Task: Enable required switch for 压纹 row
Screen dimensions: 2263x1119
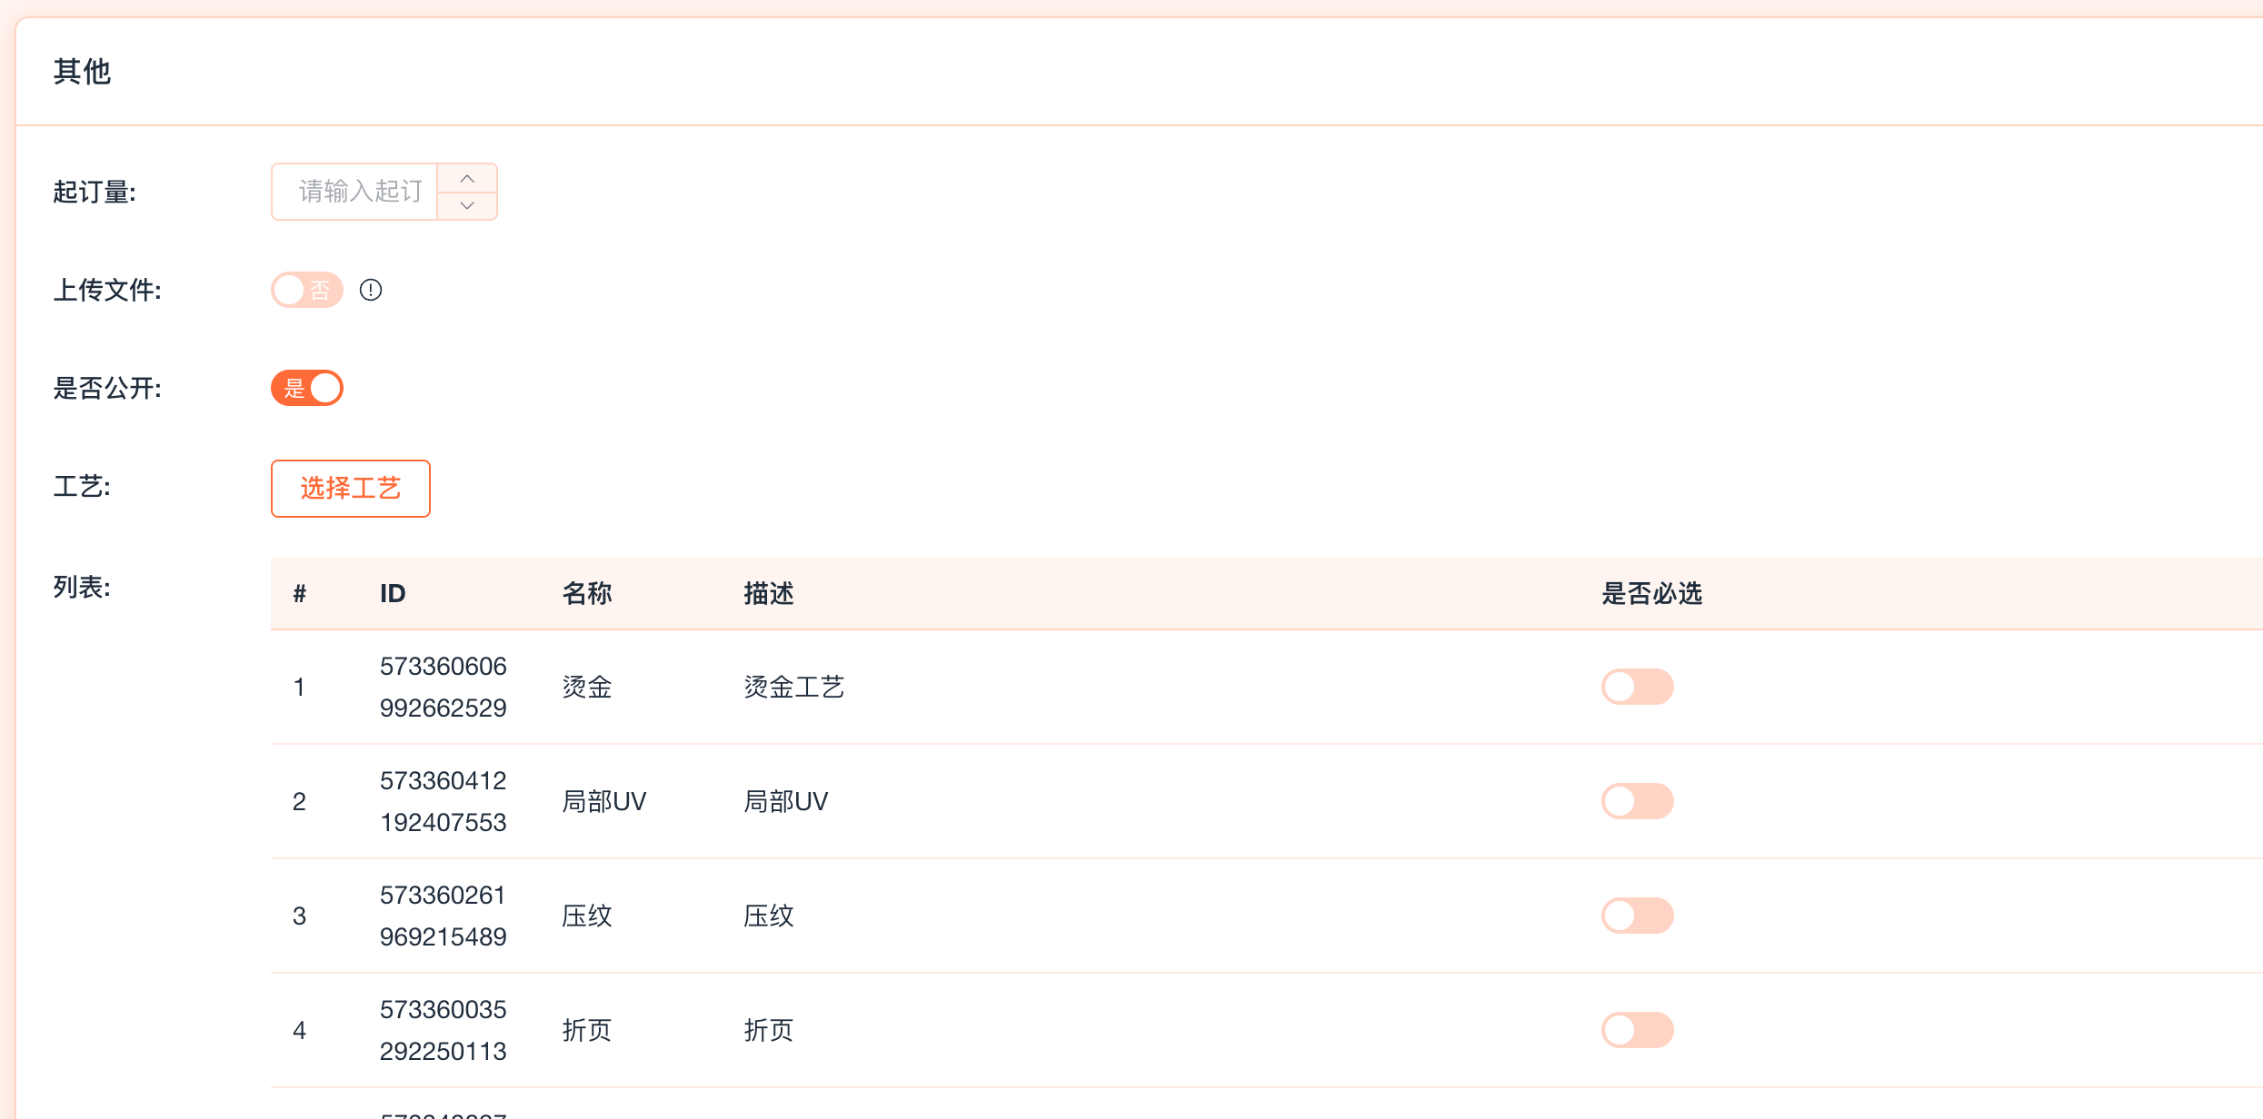Action: [1637, 916]
